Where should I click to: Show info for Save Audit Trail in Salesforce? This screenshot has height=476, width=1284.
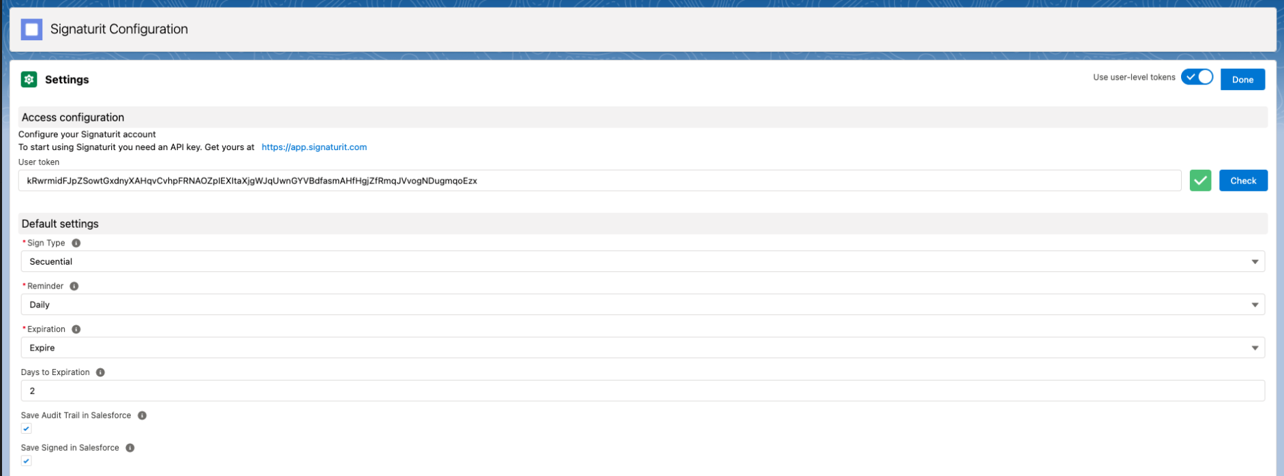click(x=142, y=415)
